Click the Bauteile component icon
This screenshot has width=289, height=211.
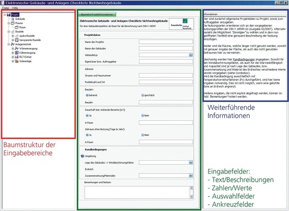[13, 31]
